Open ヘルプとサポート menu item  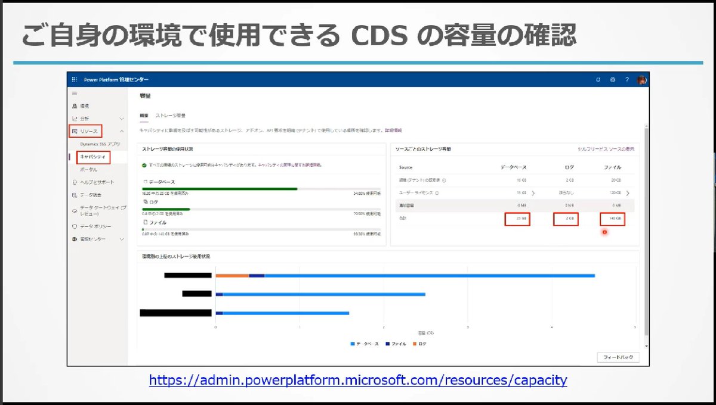click(97, 182)
